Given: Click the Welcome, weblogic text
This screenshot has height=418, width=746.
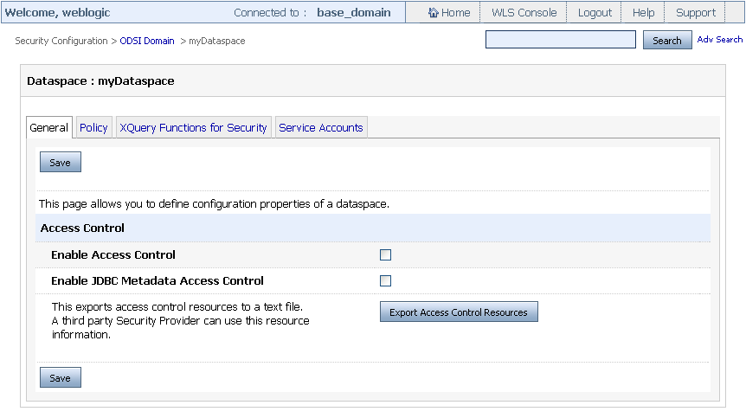Looking at the screenshot, I should tap(58, 12).
